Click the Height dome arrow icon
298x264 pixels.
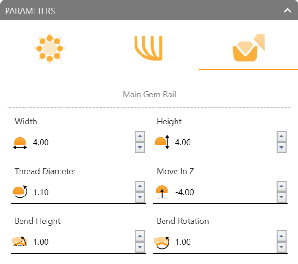click(162, 142)
